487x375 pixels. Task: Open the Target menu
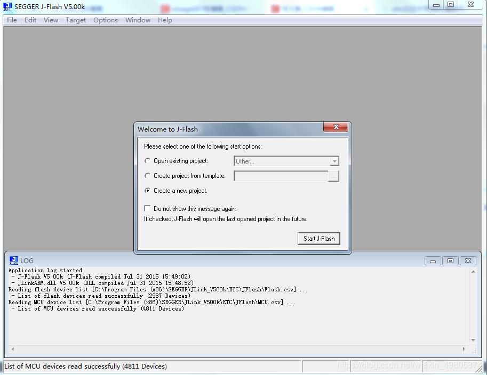click(75, 20)
